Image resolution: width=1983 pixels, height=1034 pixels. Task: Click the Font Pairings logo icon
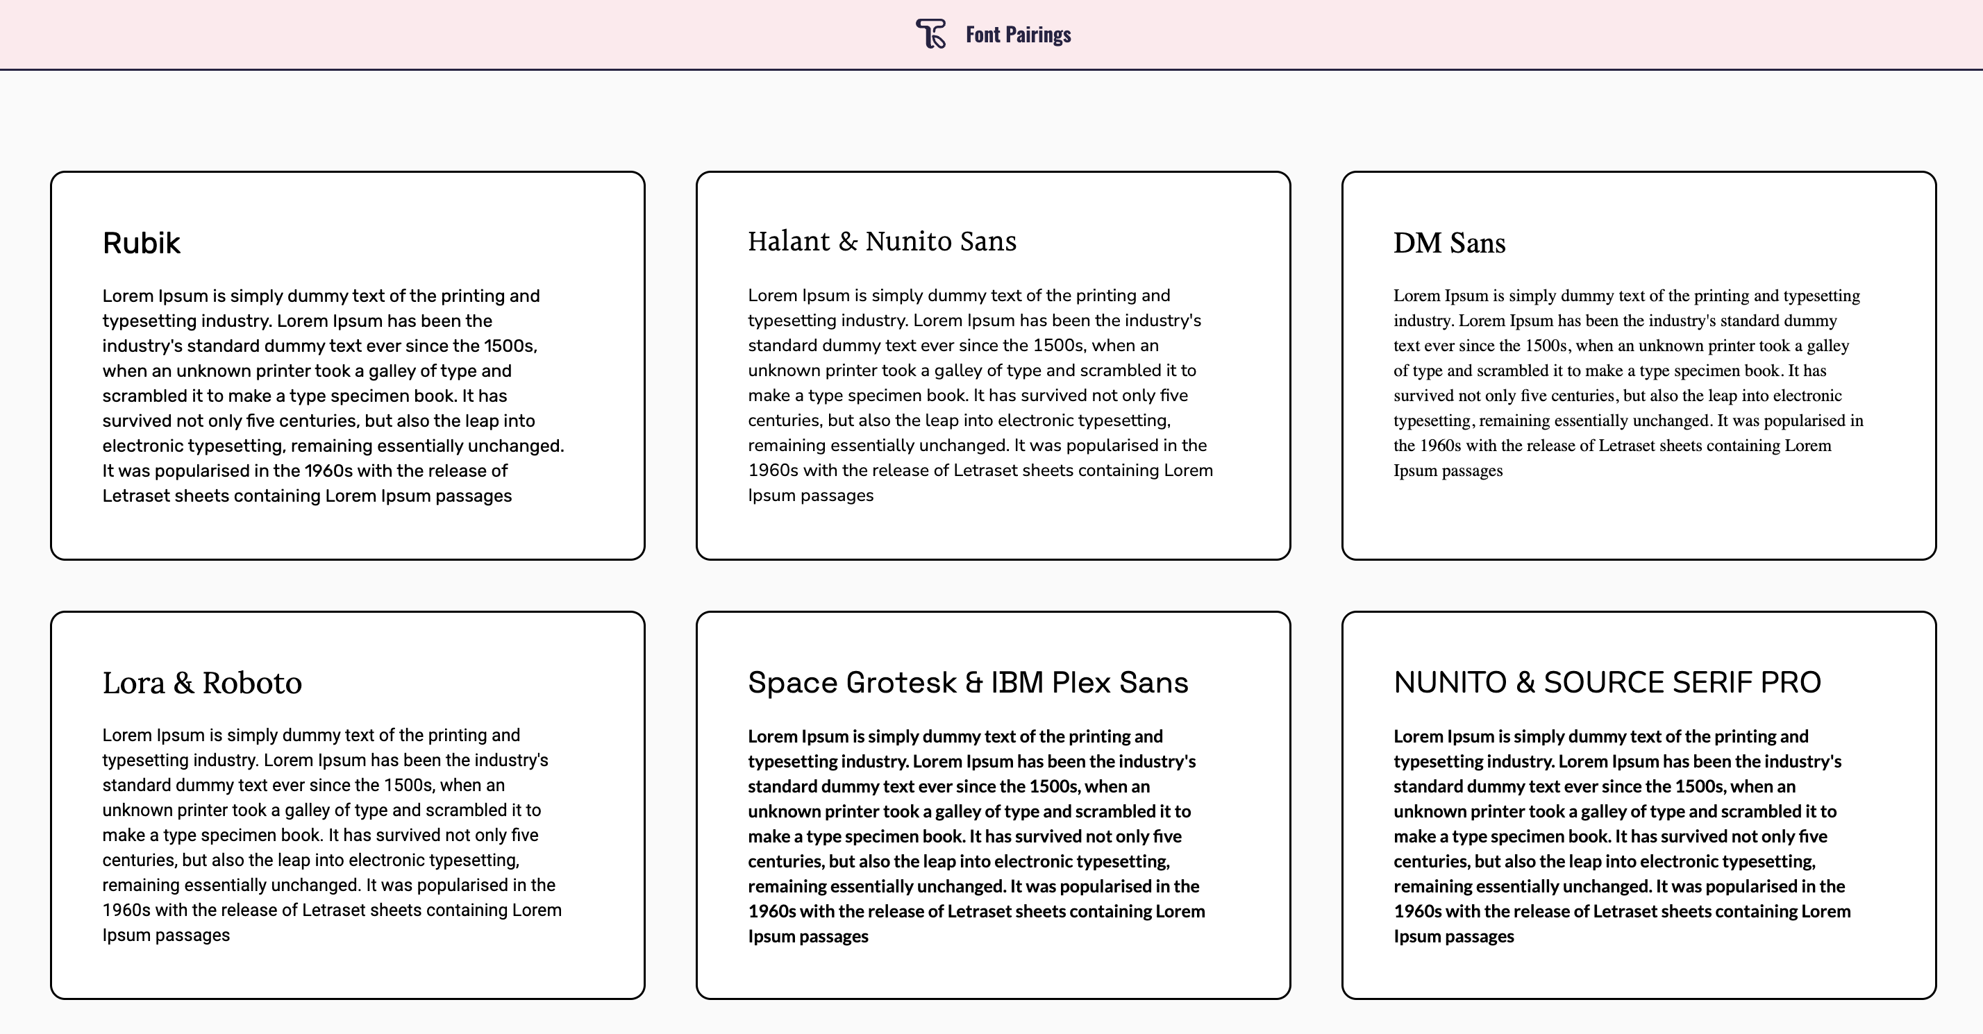point(930,34)
